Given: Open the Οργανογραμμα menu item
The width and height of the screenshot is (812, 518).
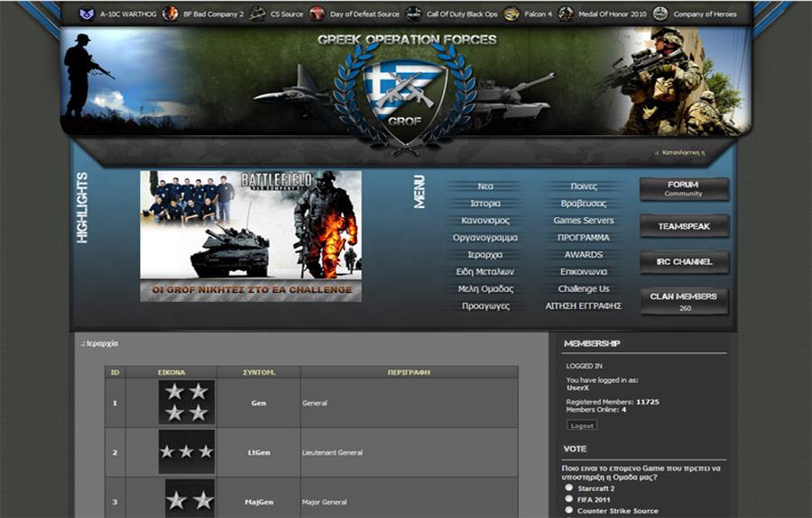Looking at the screenshot, I should 485,237.
